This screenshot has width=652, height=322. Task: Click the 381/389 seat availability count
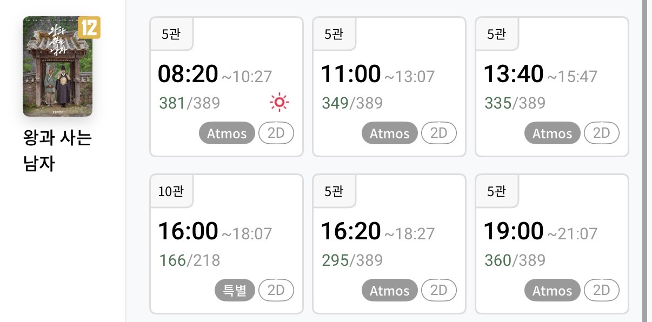[x=189, y=103]
